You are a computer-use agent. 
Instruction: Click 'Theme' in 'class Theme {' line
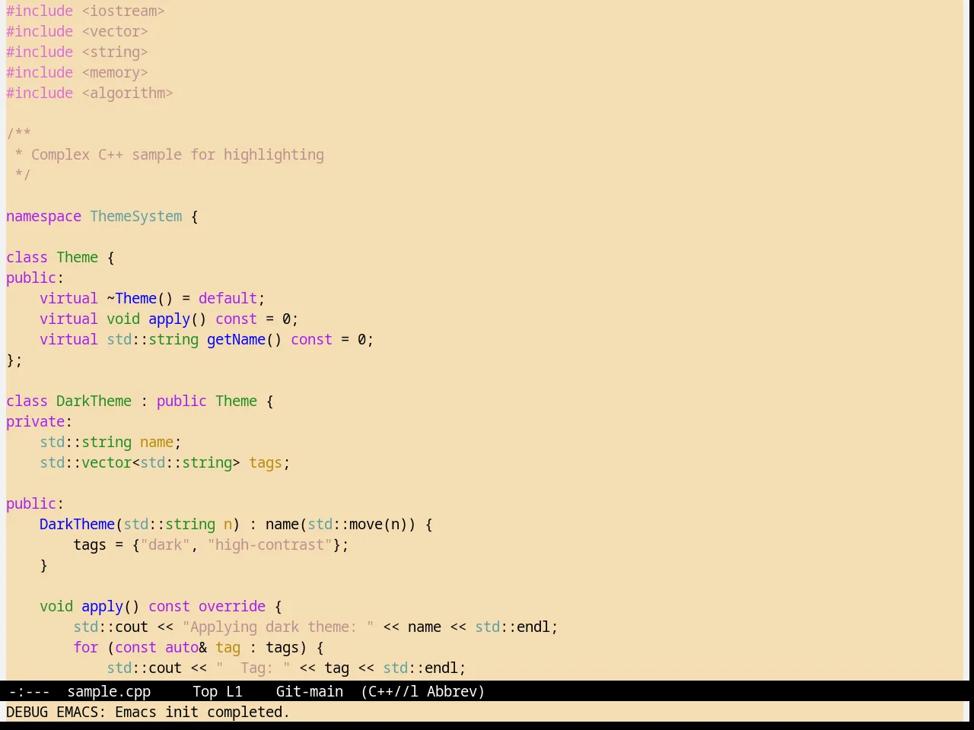point(77,257)
